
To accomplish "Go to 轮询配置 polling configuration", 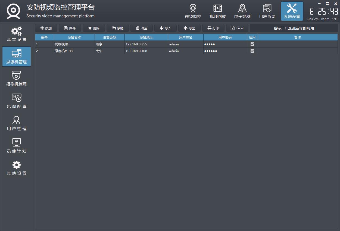I will 17,101.
